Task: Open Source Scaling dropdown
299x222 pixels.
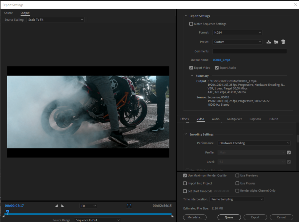Action: (55, 20)
